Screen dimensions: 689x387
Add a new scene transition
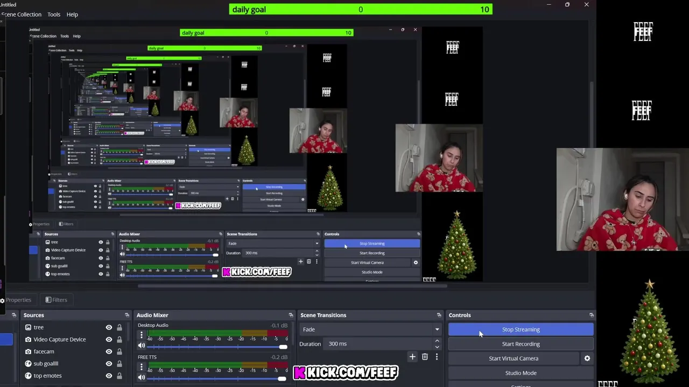412,357
